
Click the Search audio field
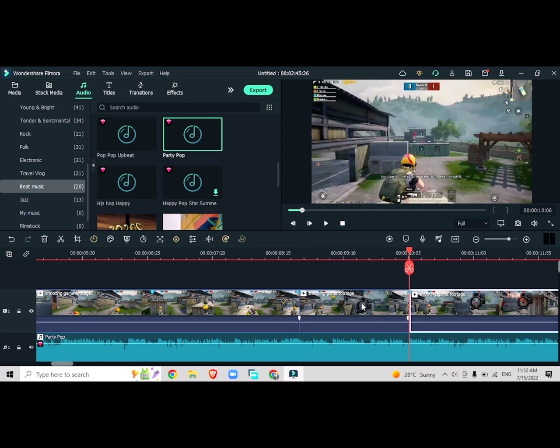(178, 108)
